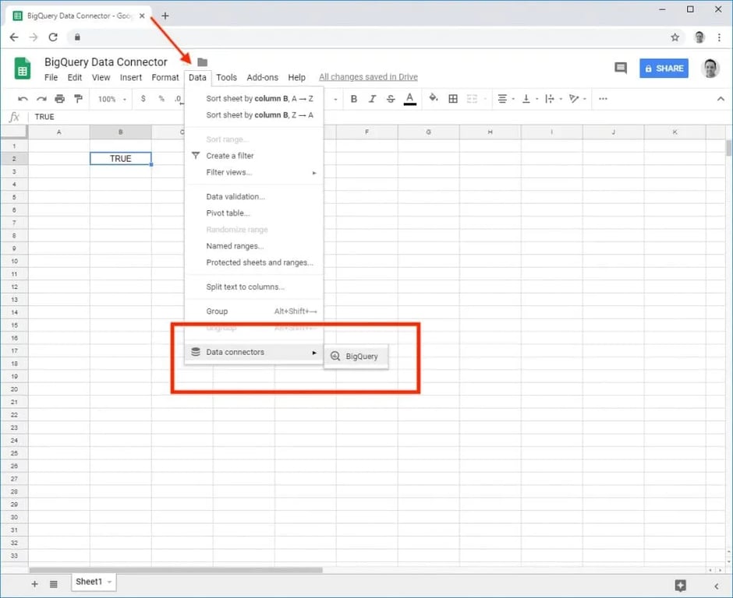Select the Group menu entry
The image size is (733, 598).
pos(254,311)
